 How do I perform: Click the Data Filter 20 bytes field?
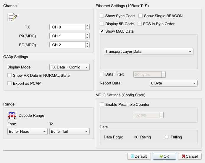pyautogui.click(x=148, y=74)
